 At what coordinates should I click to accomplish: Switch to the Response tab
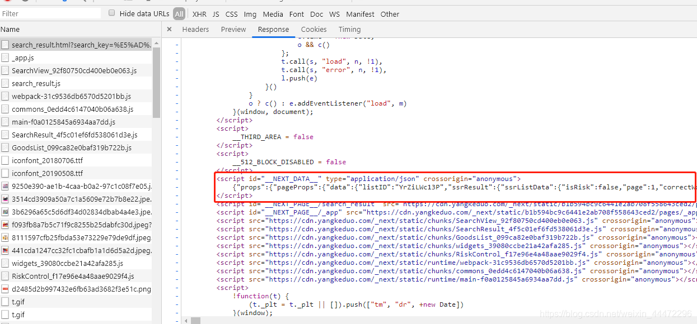[x=273, y=30]
